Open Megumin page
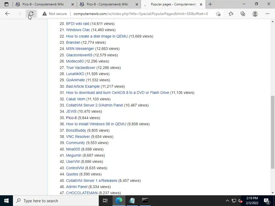Image resolution: width=275 pixels, height=206 pixels. pos(74,155)
